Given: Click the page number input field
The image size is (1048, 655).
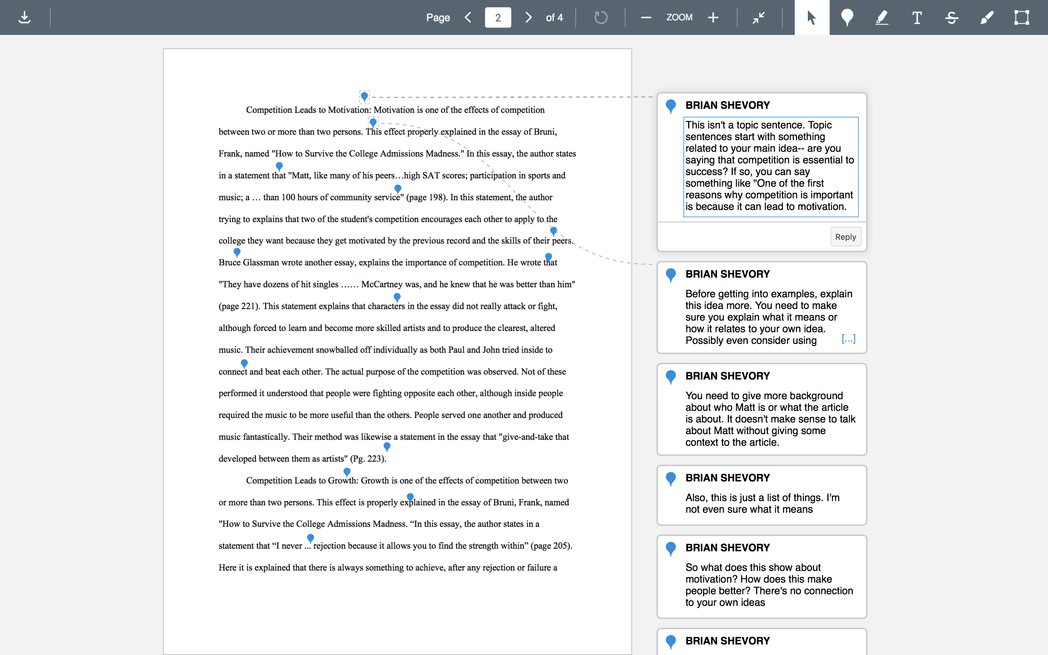Looking at the screenshot, I should (x=498, y=17).
